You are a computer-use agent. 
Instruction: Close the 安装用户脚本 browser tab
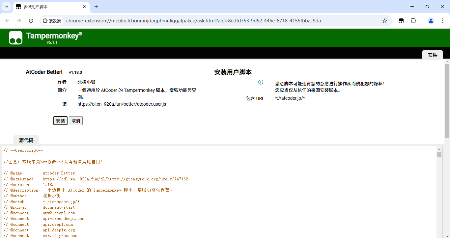coord(84,7)
